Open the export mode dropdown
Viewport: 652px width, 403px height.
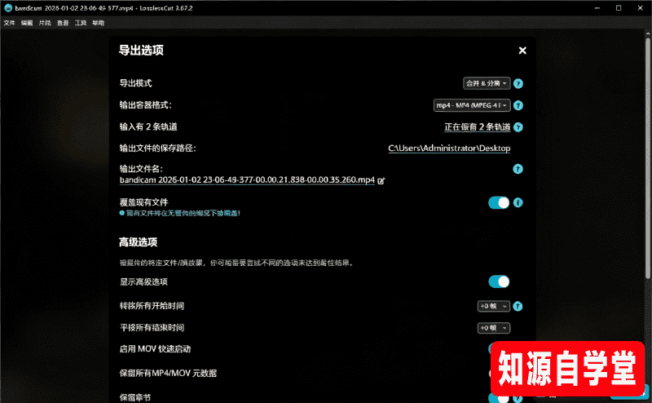pyautogui.click(x=487, y=83)
